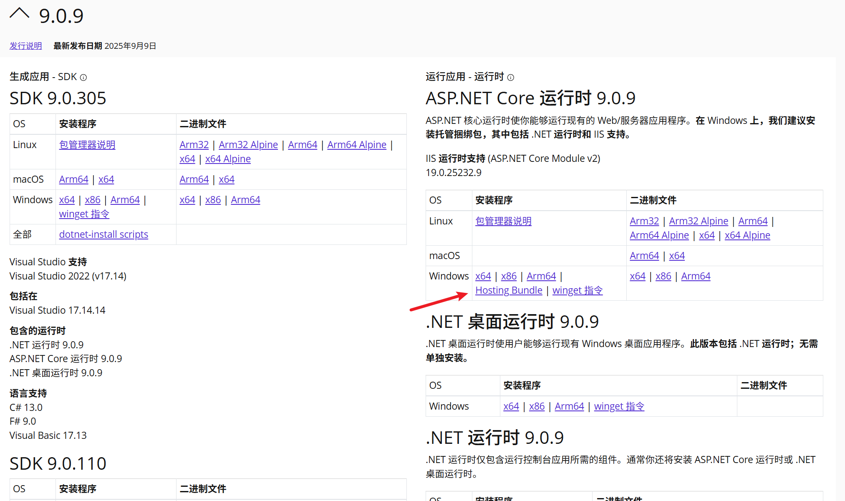
Task: Open .NET 桌面运行时 winget 指令 link
Action: tap(619, 406)
